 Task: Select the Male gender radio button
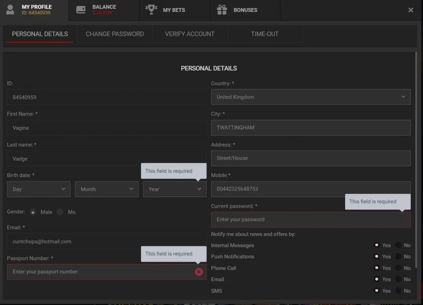click(33, 212)
